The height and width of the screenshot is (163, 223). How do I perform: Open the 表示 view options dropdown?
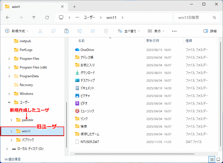pos(156,31)
